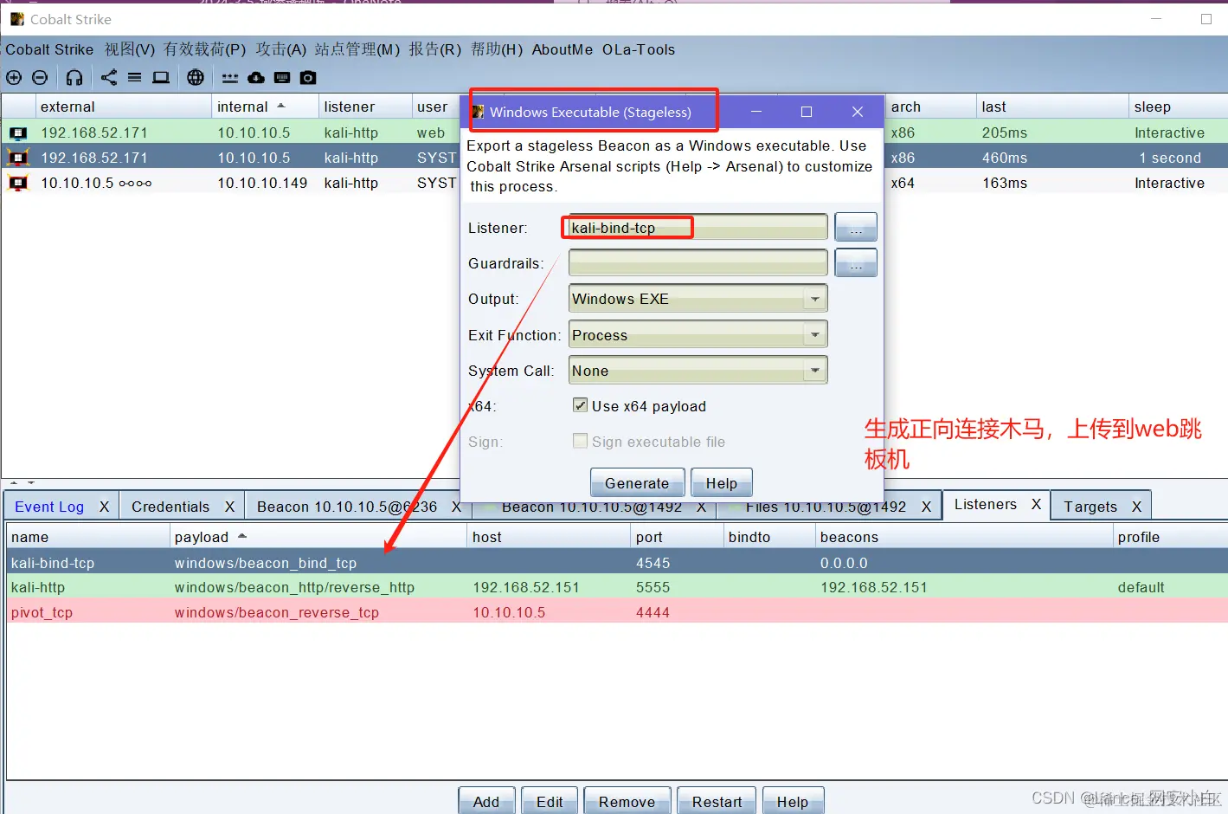The width and height of the screenshot is (1228, 814).
Task: Open the 站点管理(M) menu
Action: (x=357, y=49)
